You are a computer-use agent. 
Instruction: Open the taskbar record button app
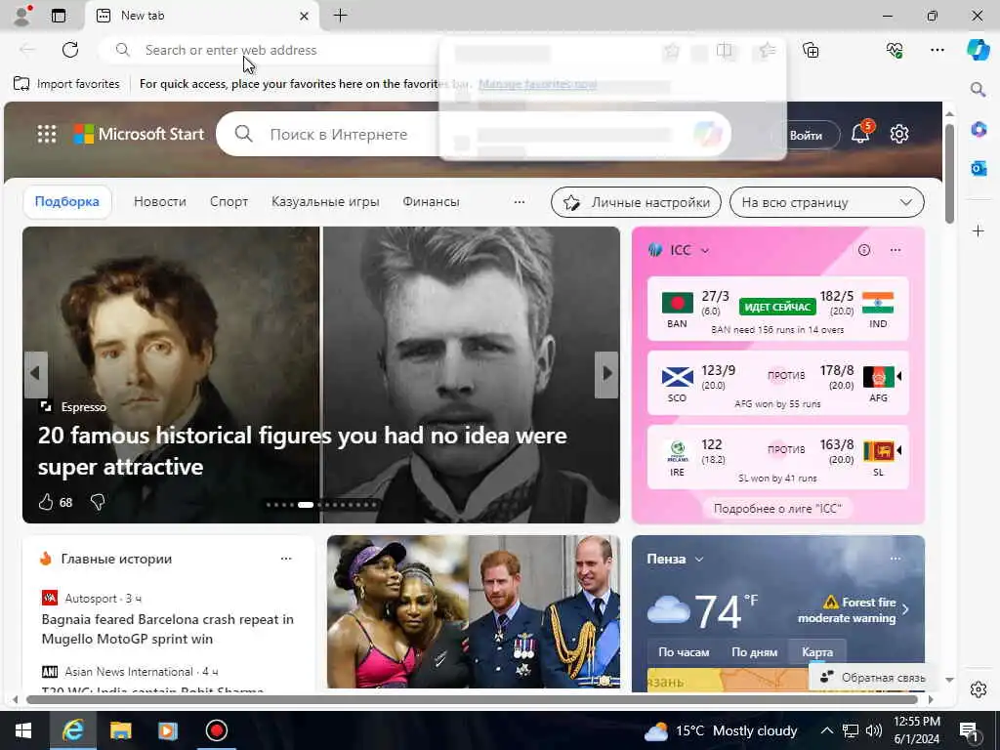tap(216, 730)
